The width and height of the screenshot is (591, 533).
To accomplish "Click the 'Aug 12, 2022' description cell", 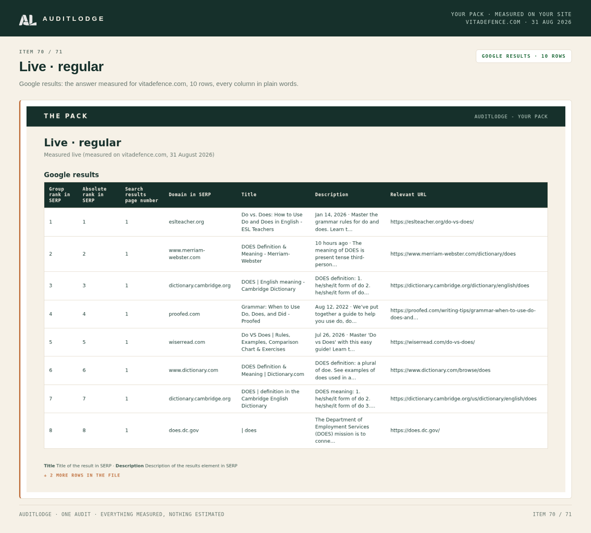I will 347,314.
